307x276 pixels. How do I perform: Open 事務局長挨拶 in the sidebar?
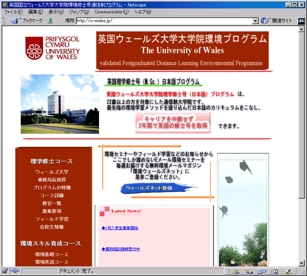pos(52,180)
